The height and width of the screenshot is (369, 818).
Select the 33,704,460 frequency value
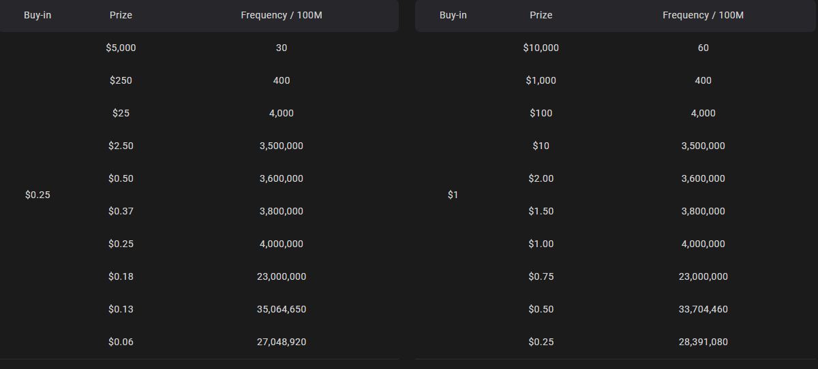[703, 309]
